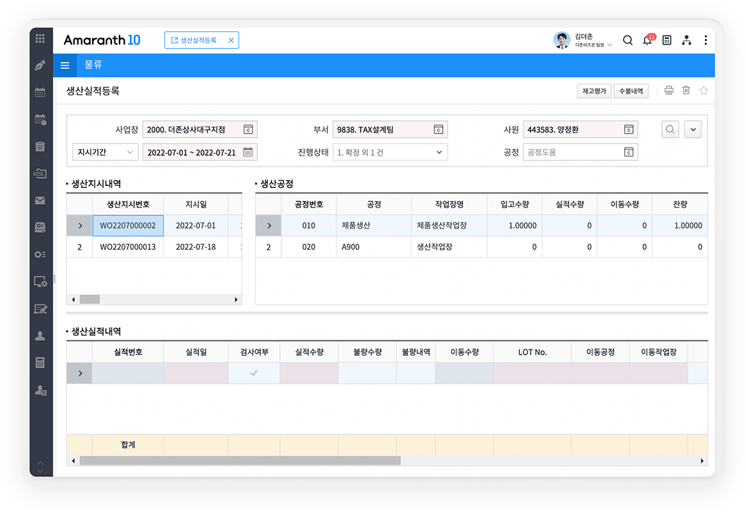This screenshot has width=747, height=512.
Task: Click the horizontal scrollbar under 생산실적내역
Action: 240,461
